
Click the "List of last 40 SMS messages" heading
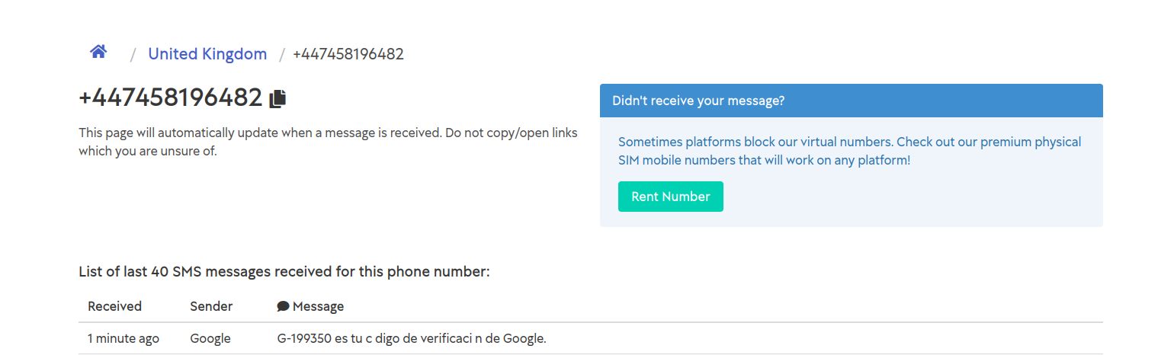pos(284,271)
